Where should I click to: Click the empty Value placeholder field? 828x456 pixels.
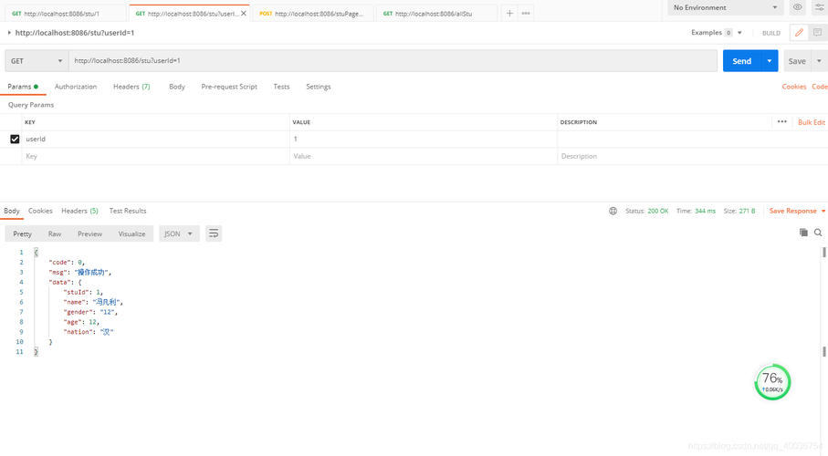[x=424, y=156]
